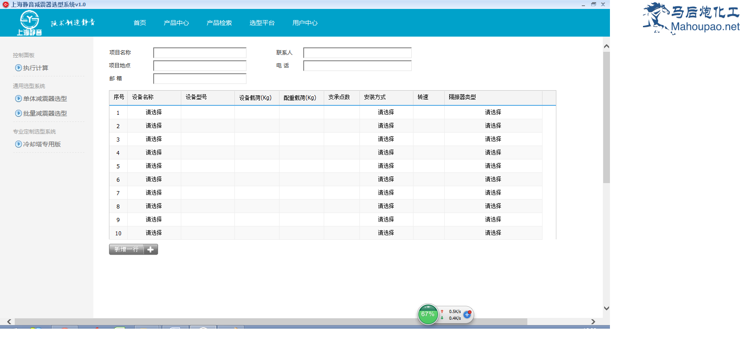Image resolution: width=743 pixels, height=359 pixels.
Task: Click the 上海静音 logo in header
Action: click(x=29, y=23)
